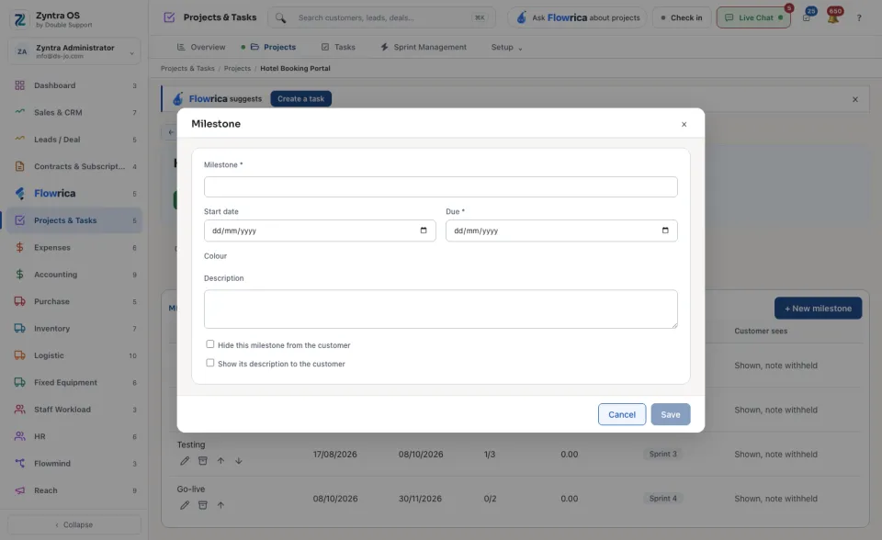
Task: Click the New milestone button
Action: [x=818, y=309]
